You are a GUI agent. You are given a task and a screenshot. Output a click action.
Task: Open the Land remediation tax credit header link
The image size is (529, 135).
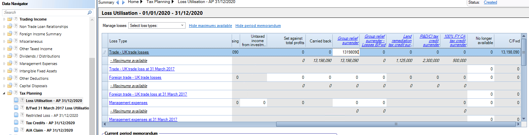pyautogui.click(x=400, y=41)
